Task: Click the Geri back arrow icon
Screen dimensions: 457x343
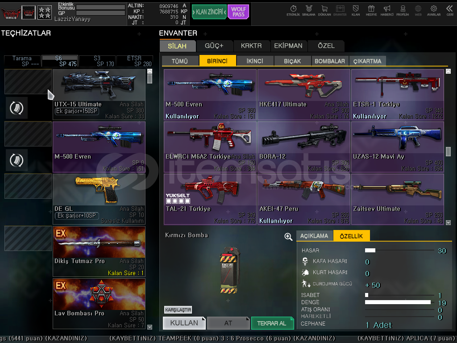Action: coord(450,10)
